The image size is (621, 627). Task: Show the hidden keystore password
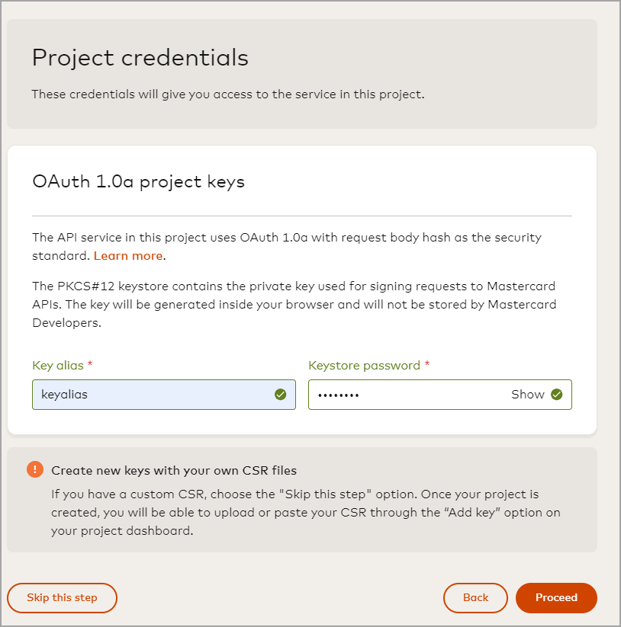click(527, 395)
